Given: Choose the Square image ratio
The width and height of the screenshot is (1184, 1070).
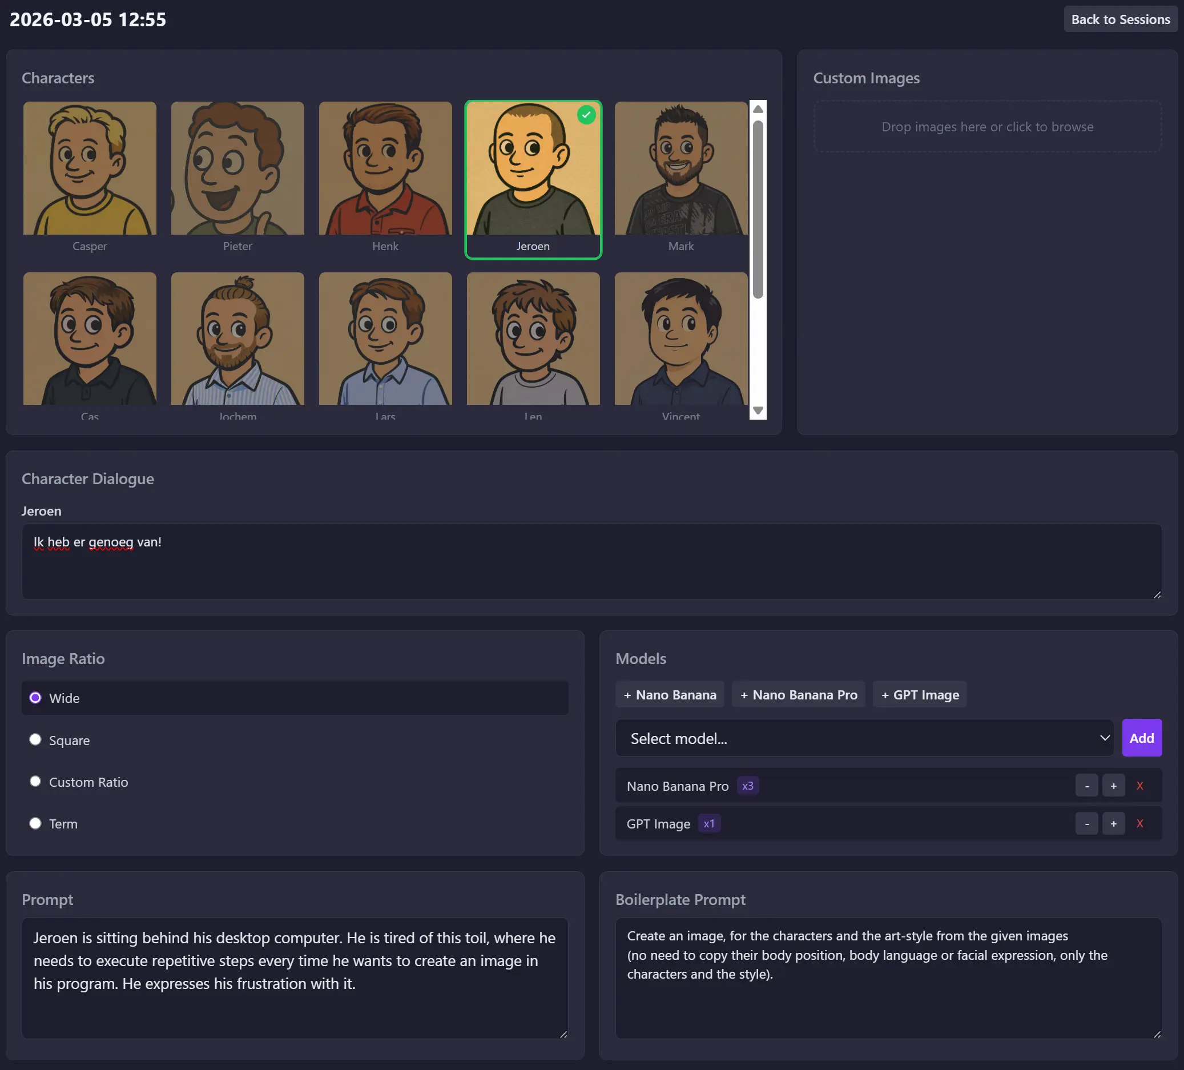Looking at the screenshot, I should point(36,740).
